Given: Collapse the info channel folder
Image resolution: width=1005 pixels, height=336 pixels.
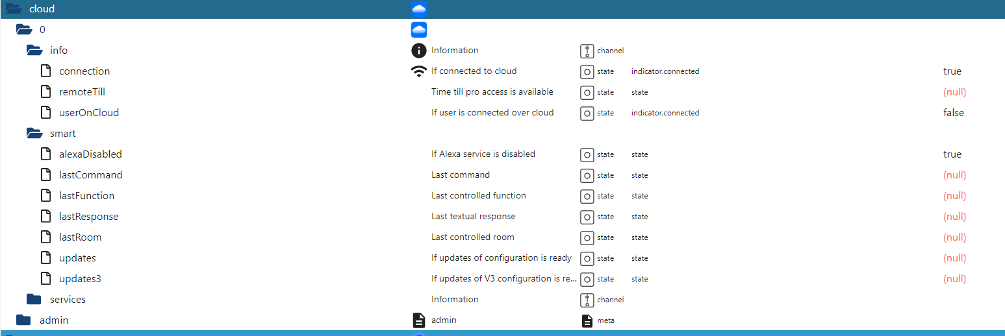Looking at the screenshot, I should click(x=34, y=51).
